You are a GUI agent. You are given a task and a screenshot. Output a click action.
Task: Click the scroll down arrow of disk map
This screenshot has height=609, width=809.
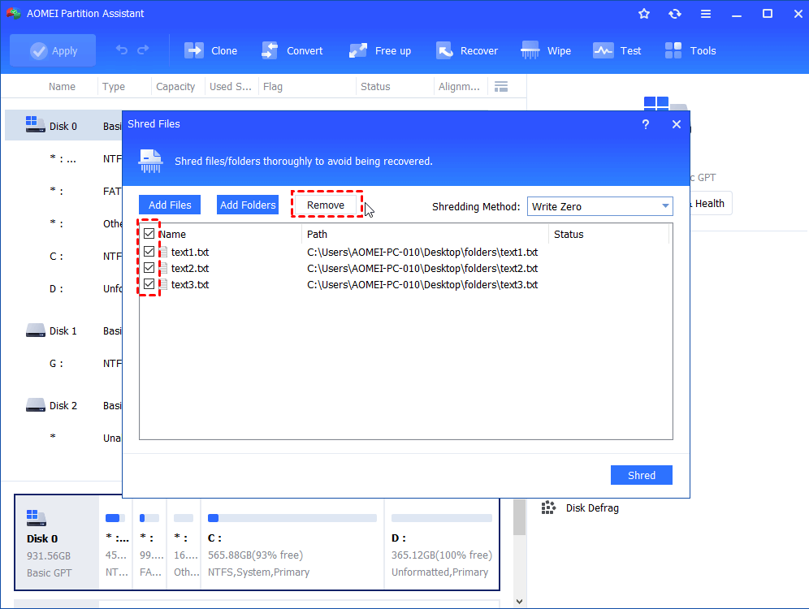[x=519, y=601]
